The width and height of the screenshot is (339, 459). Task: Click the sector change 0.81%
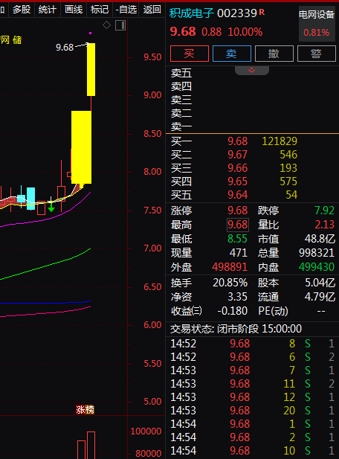click(x=317, y=33)
